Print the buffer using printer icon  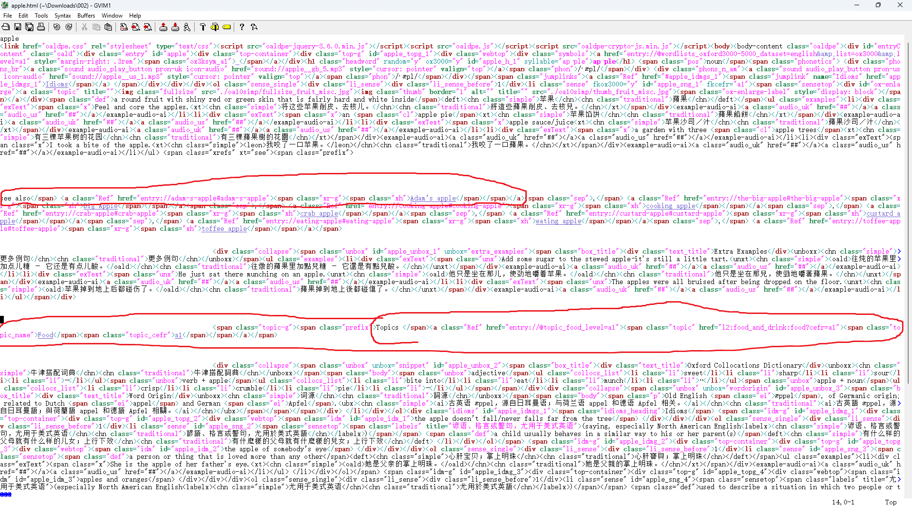[x=41, y=27]
